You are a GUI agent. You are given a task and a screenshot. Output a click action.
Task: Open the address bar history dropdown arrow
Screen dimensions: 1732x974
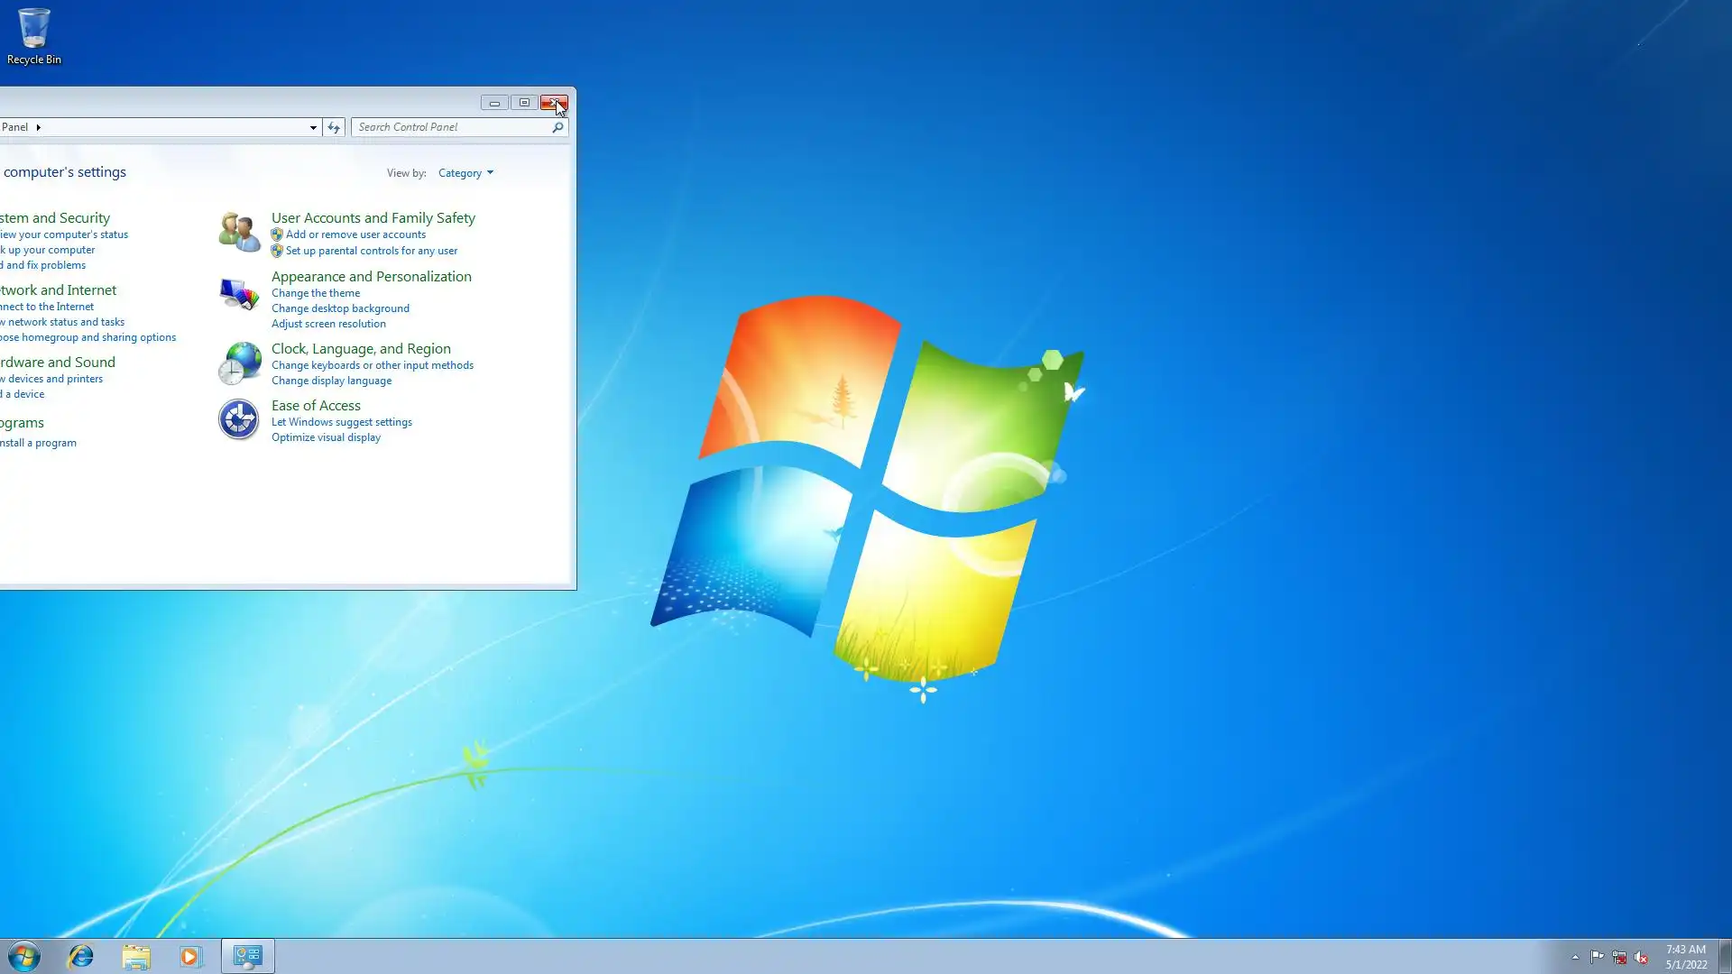click(313, 127)
